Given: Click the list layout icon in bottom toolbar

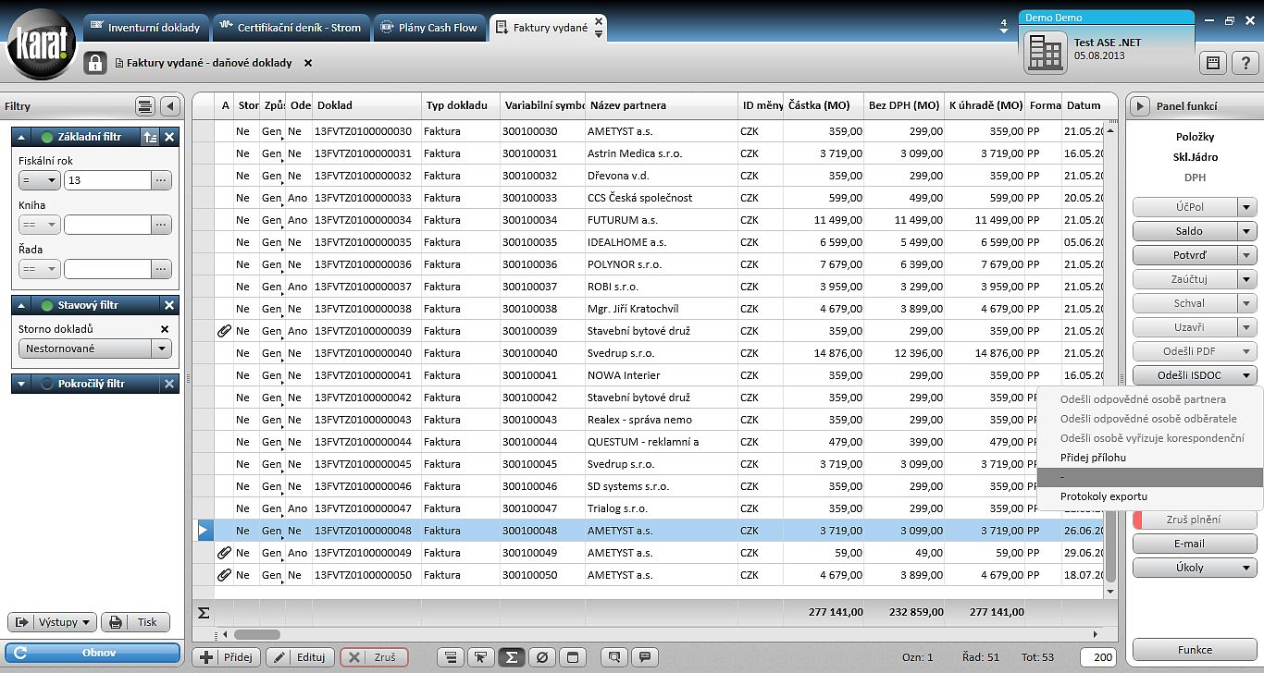Looking at the screenshot, I should (450, 657).
